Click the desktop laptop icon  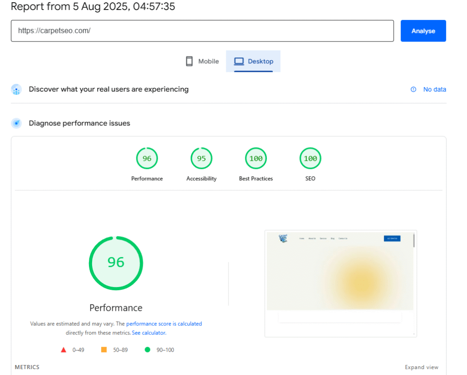(239, 62)
